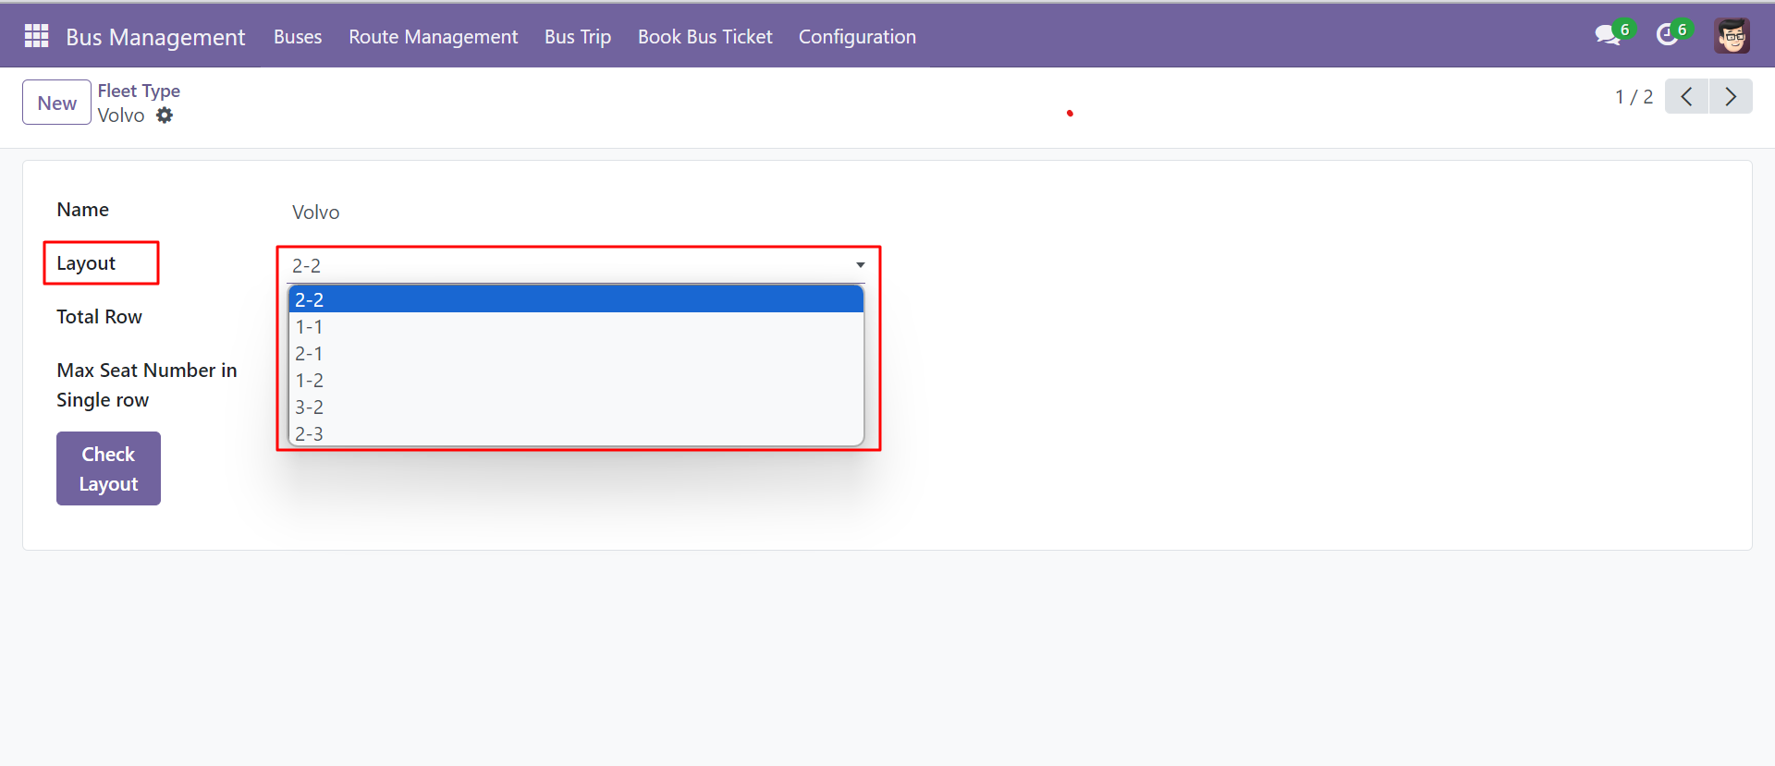Click the Max Seat Number in Single row label
Screen dimensions: 1775x766
(x=146, y=384)
